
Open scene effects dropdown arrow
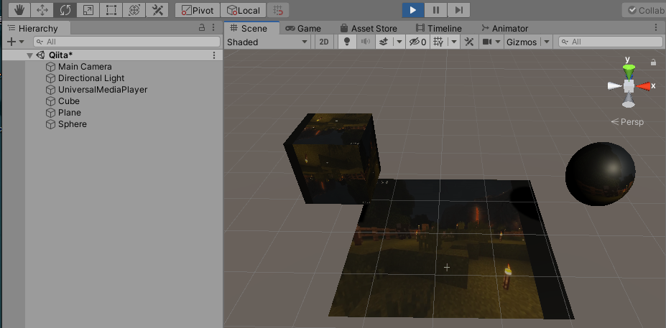click(399, 42)
